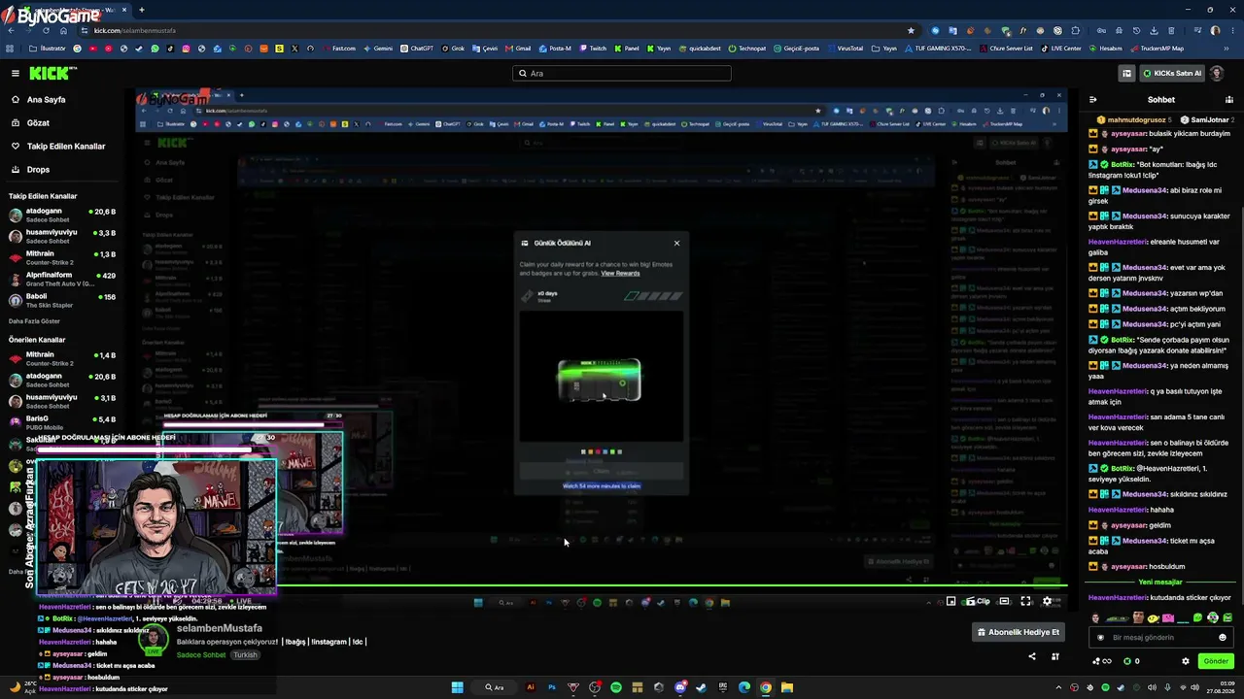The image size is (1244, 699).
Task: Click the Turkish language tag
Action: (245, 654)
